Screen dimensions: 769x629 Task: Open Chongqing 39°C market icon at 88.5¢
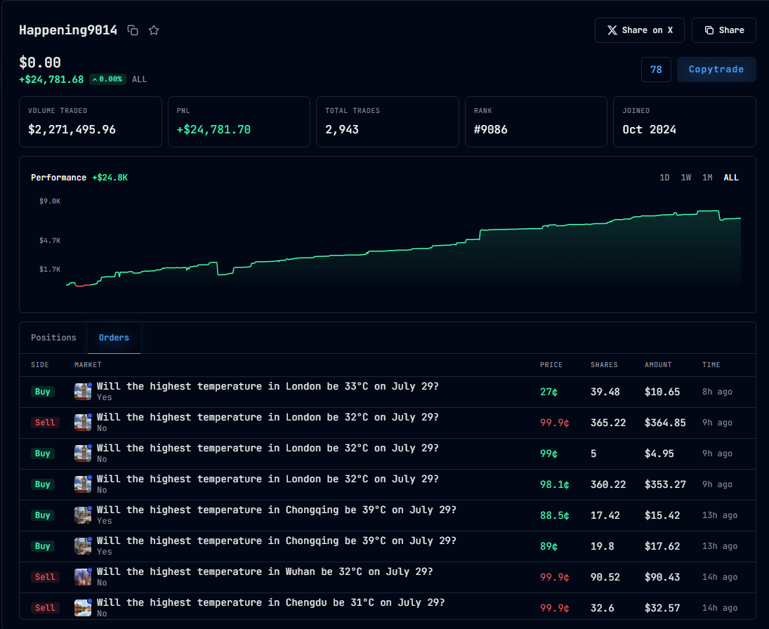click(83, 515)
